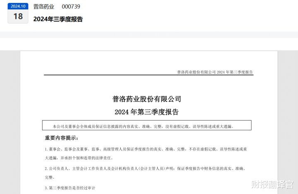Click the page header text 普洛药业股份有限公司 2024 年第三季度报告
The image size is (298, 194).
215,72
